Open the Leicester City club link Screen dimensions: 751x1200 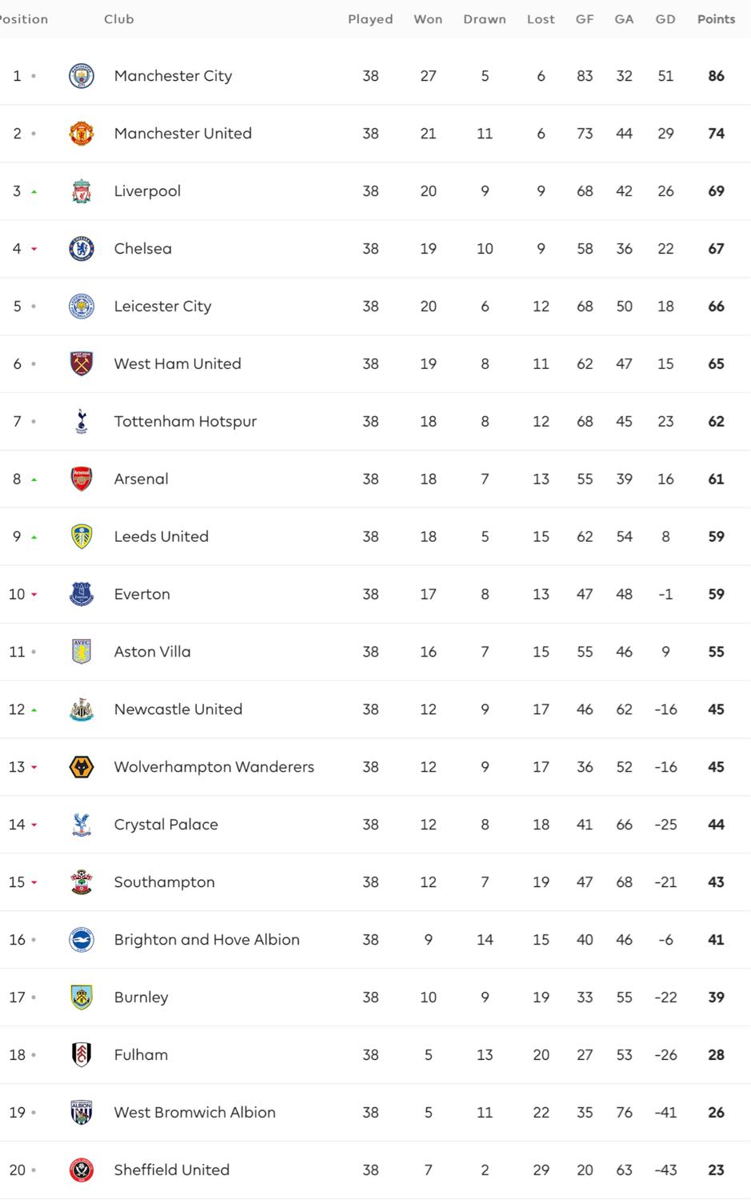pyautogui.click(x=163, y=306)
